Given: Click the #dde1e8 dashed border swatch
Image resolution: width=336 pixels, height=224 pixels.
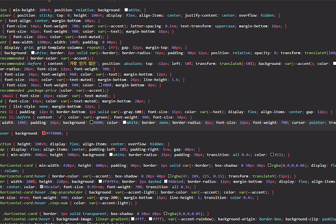Looking at the screenshot, I should tap(166, 181).
